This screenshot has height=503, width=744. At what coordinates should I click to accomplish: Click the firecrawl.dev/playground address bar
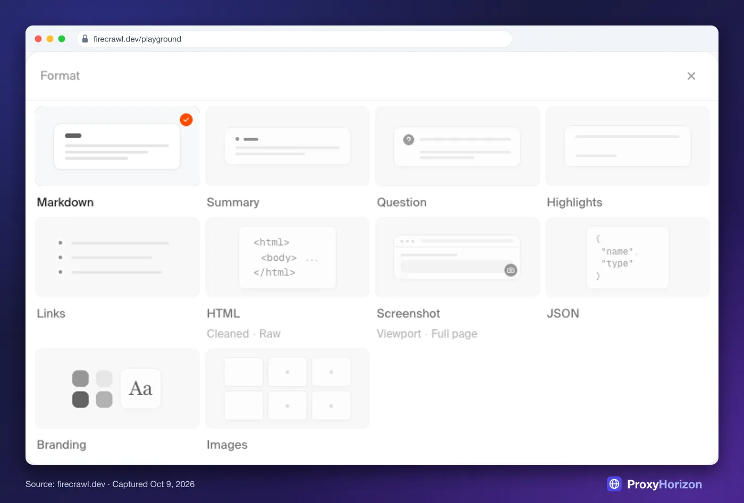294,39
